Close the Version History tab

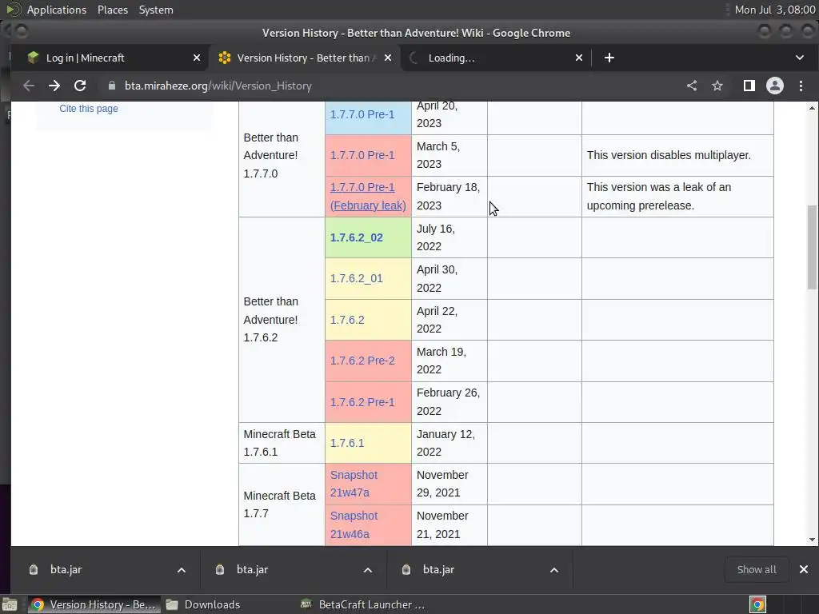[388, 58]
